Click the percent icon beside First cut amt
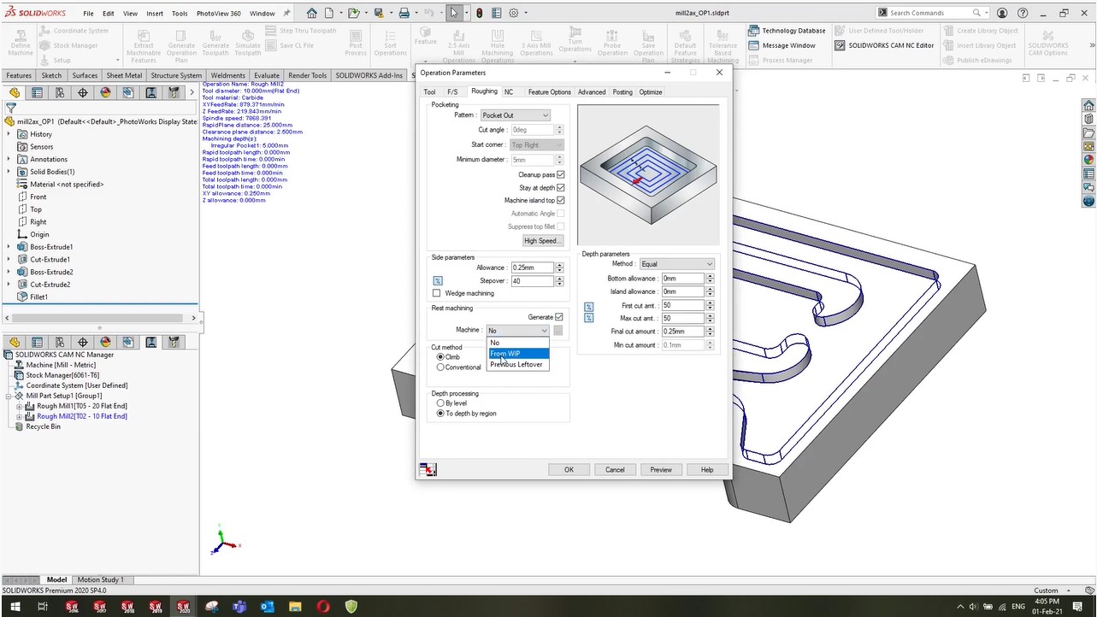Image resolution: width=1097 pixels, height=617 pixels. pyautogui.click(x=588, y=306)
